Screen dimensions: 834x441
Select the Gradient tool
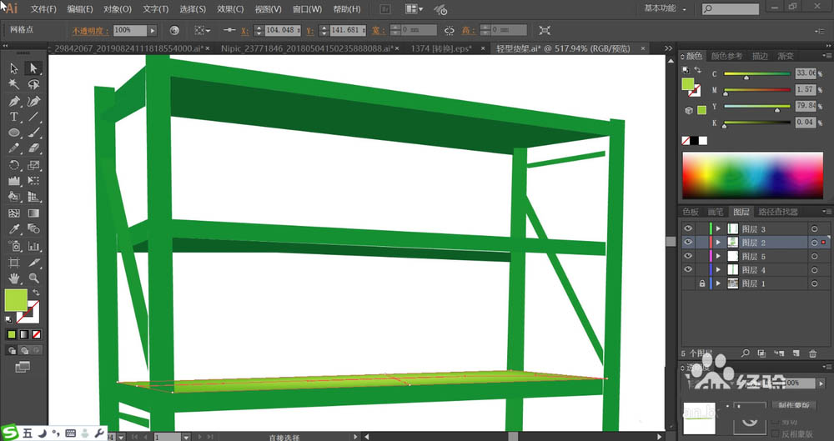pyautogui.click(x=33, y=213)
